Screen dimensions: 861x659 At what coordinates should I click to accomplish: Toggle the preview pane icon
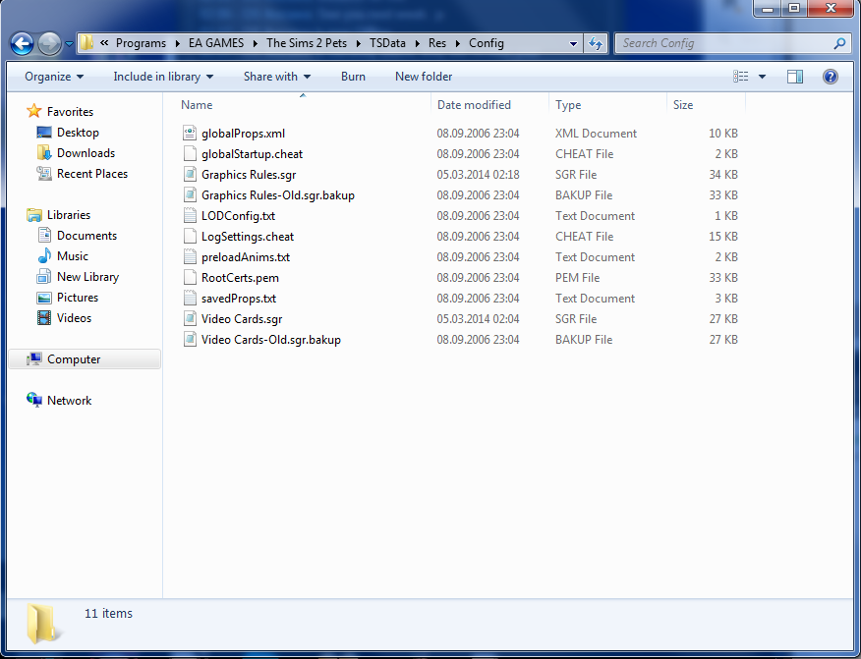(795, 77)
